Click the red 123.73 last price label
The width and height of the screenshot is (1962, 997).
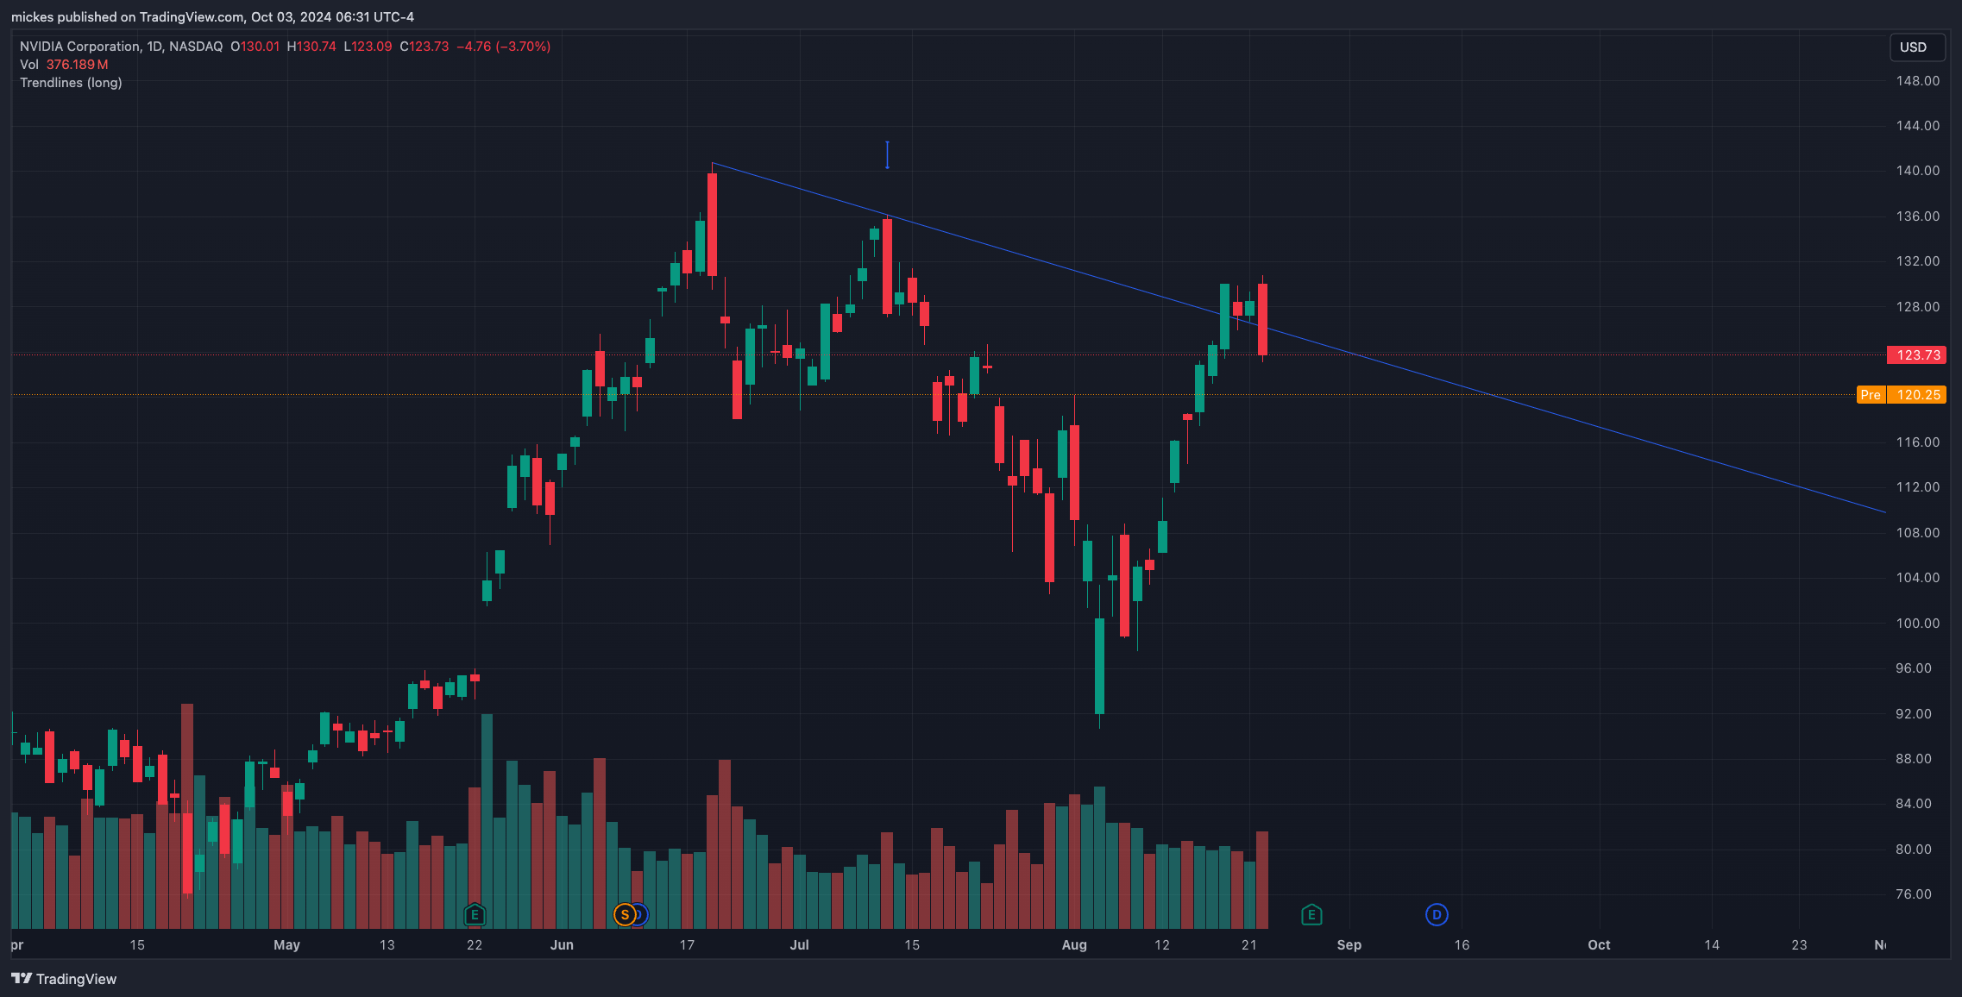[x=1916, y=354]
